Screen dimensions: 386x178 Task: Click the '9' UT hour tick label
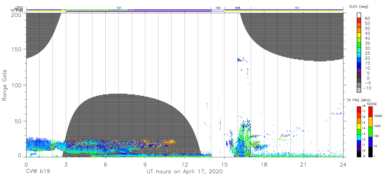(145, 164)
